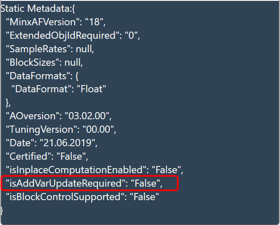280x225 pixels.
Task: Click the "False" value of isAddVarUpdateRequired
Action: click(145, 183)
